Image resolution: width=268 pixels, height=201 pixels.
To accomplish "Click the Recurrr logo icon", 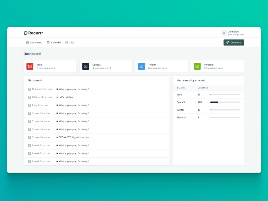I will coord(26,33).
